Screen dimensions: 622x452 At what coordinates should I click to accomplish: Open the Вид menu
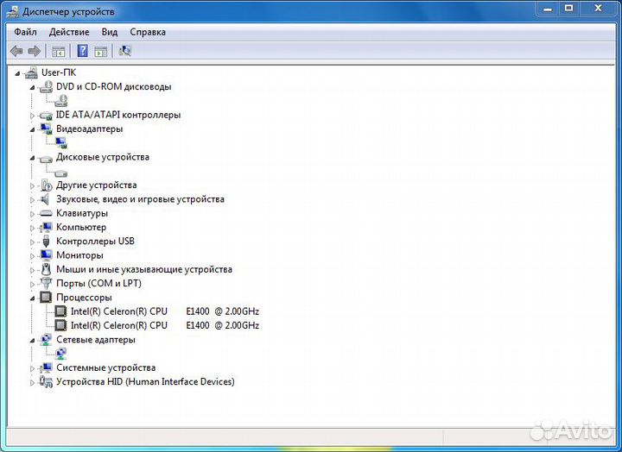click(x=110, y=32)
